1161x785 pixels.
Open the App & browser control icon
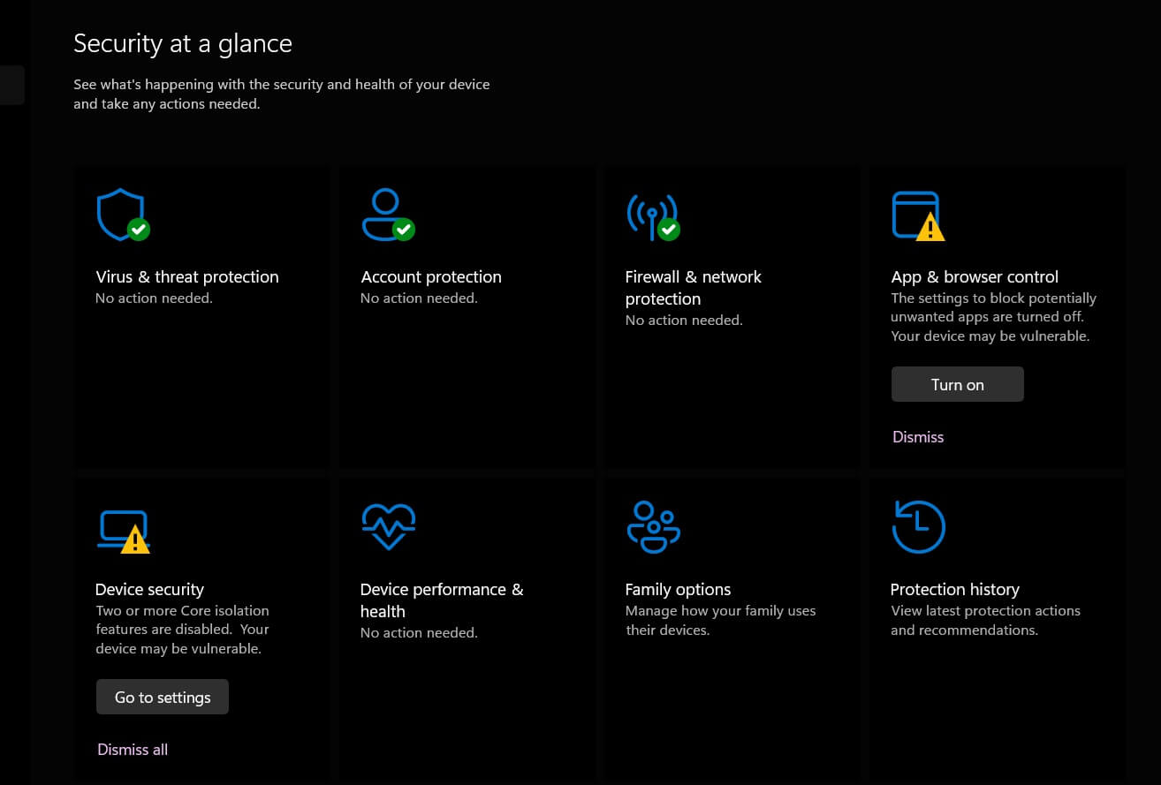tap(917, 214)
